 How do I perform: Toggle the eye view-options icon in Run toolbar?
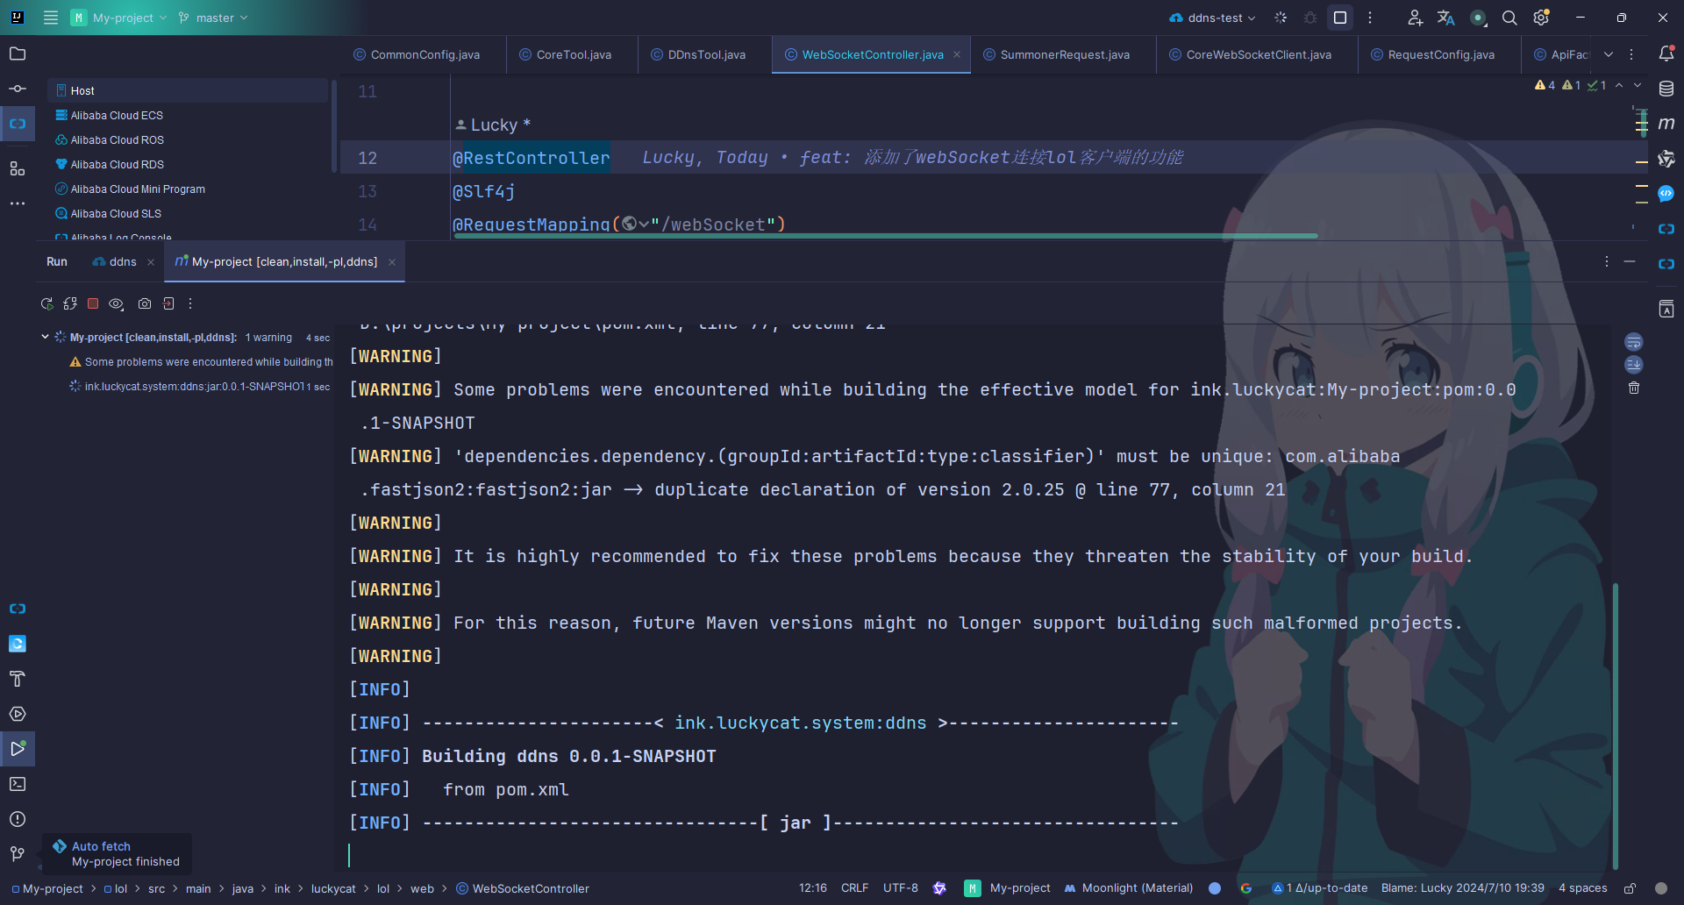(116, 303)
